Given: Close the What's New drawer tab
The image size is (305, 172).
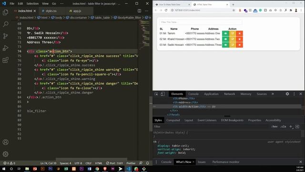Looking at the screenshot, I should coord(193,162).
